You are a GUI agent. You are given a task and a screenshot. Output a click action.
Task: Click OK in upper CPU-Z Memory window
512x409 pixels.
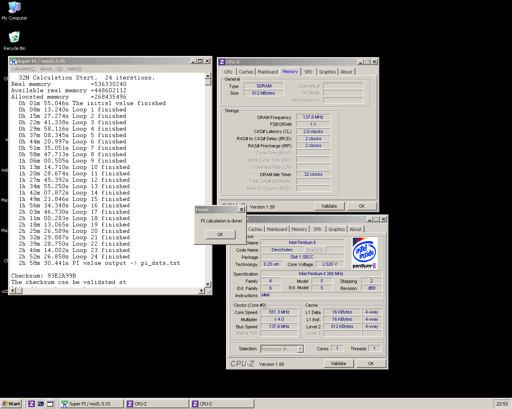tap(362, 206)
